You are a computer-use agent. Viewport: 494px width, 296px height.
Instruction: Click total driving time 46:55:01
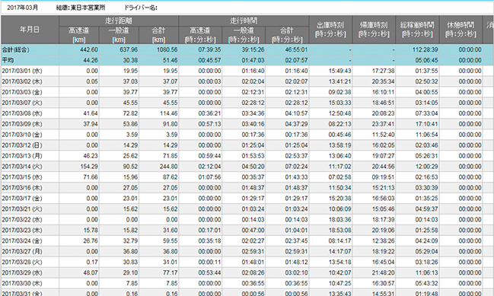(x=296, y=49)
